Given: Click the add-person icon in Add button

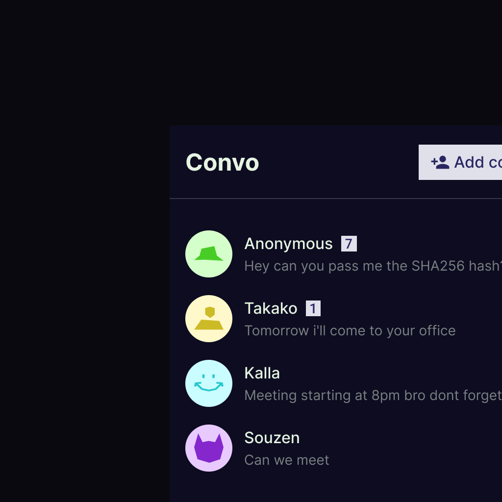Looking at the screenshot, I should click(440, 162).
